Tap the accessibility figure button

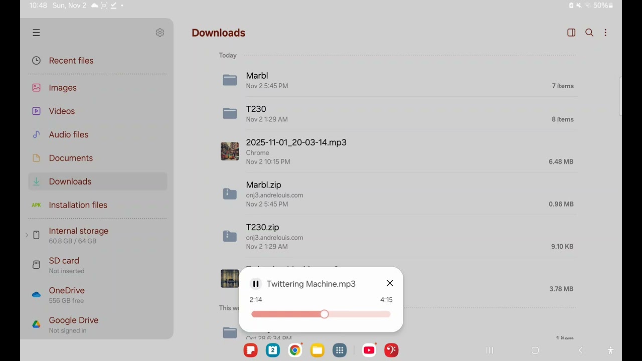click(610, 350)
